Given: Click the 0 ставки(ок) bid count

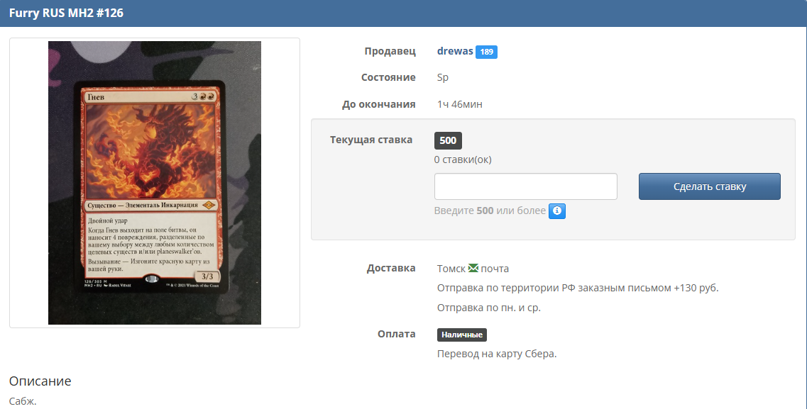Looking at the screenshot, I should [462, 159].
